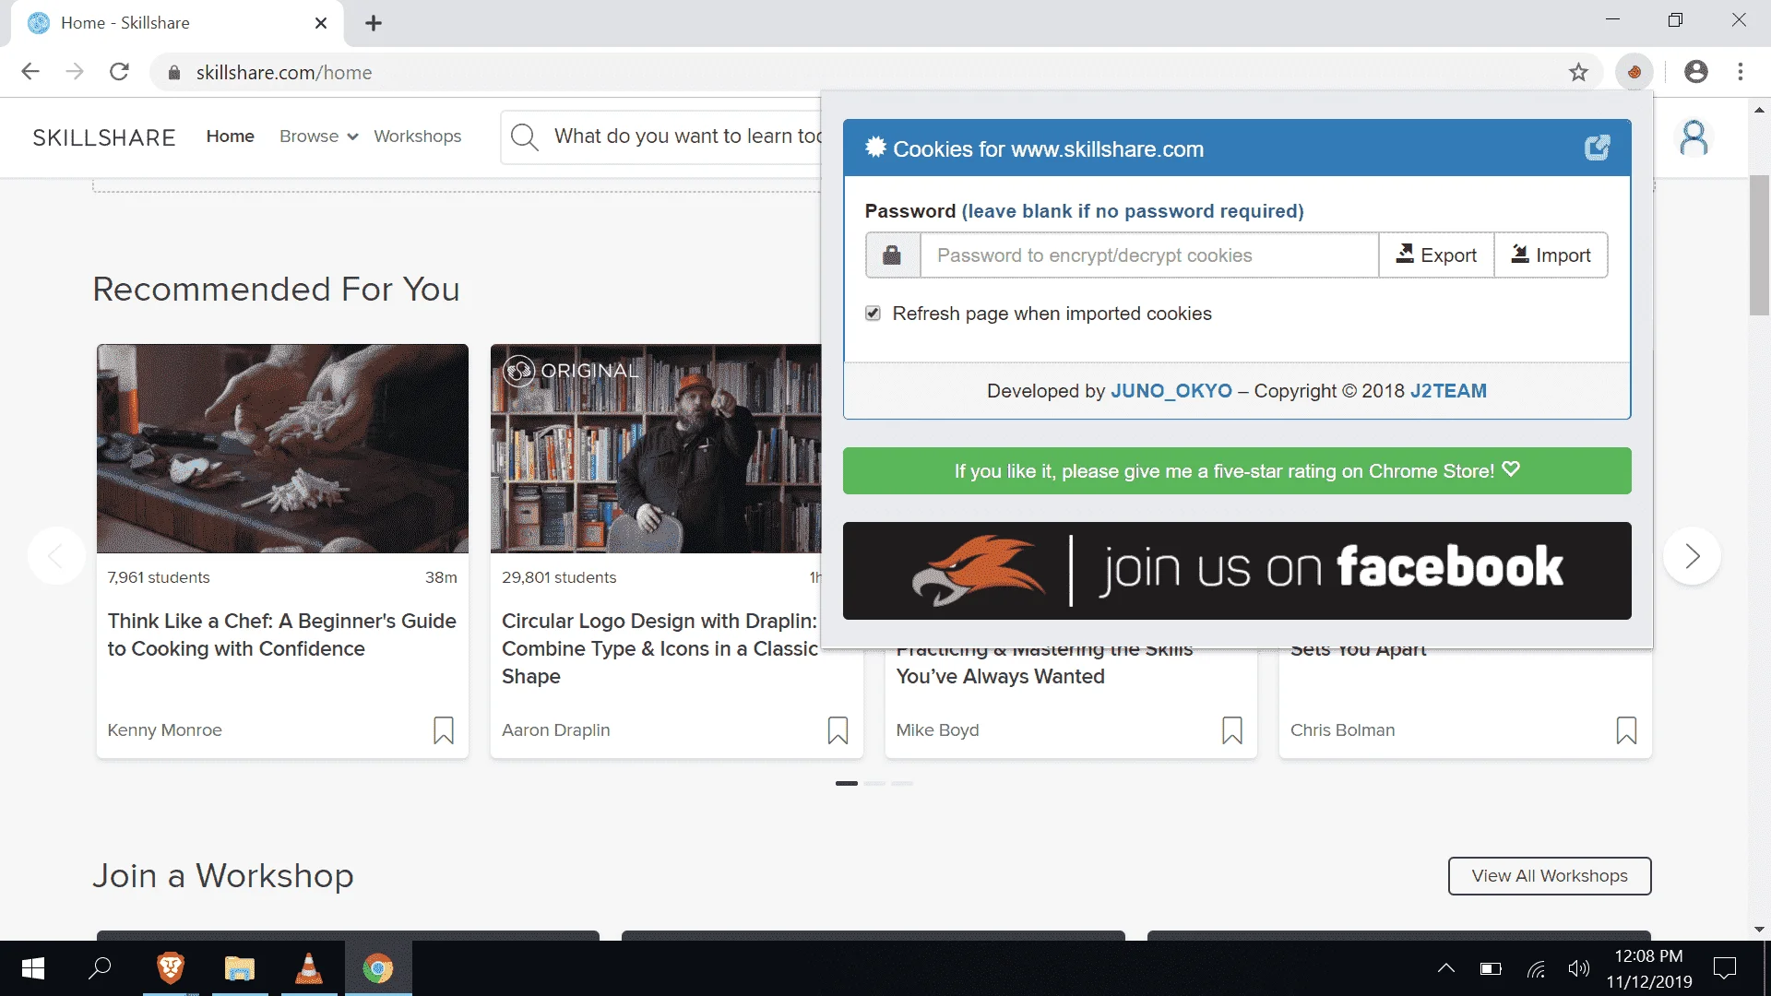1771x996 pixels.
Task: View site security lock information
Action: click(x=173, y=73)
